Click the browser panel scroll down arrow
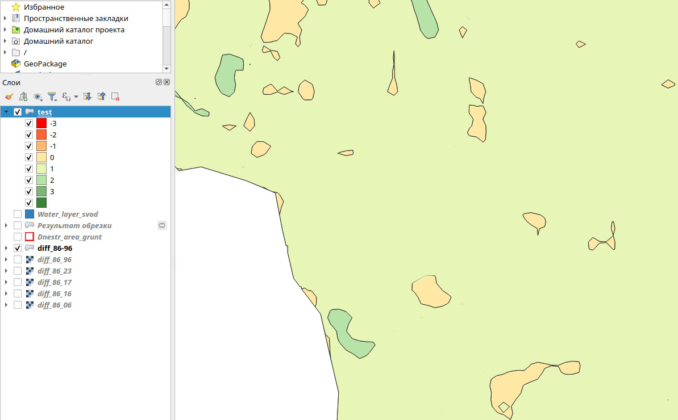678x420 pixels. [167, 69]
